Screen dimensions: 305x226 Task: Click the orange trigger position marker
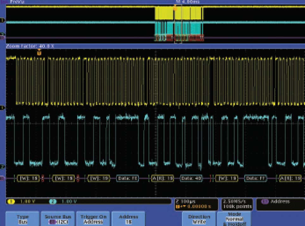click(x=39, y=52)
